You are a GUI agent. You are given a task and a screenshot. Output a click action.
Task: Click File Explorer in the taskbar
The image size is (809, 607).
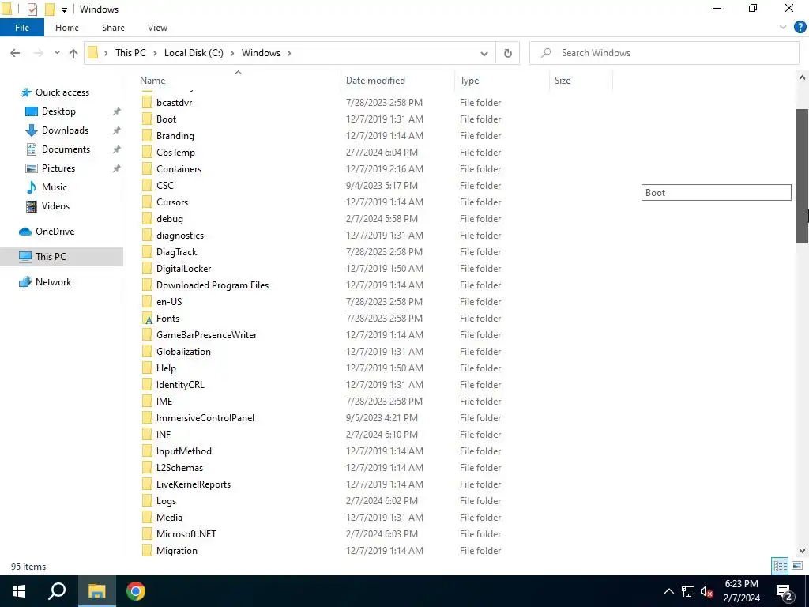tap(96, 591)
